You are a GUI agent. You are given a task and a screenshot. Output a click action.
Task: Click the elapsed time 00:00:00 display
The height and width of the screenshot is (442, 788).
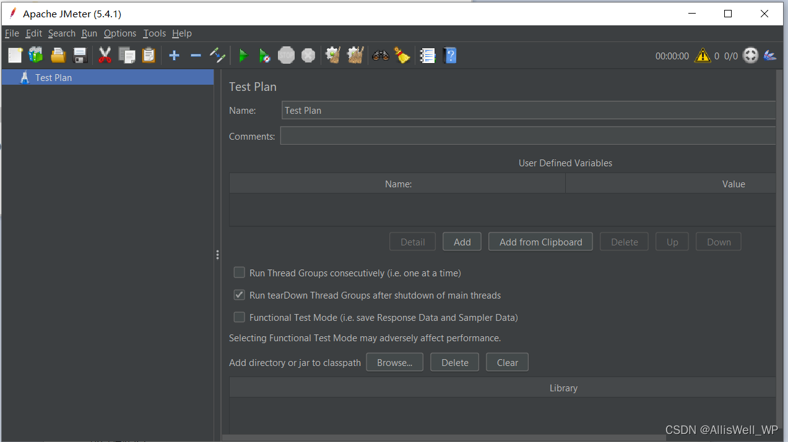[x=672, y=56]
